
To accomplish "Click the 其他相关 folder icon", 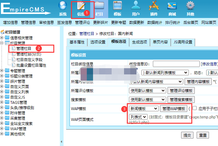I will 7,134.
